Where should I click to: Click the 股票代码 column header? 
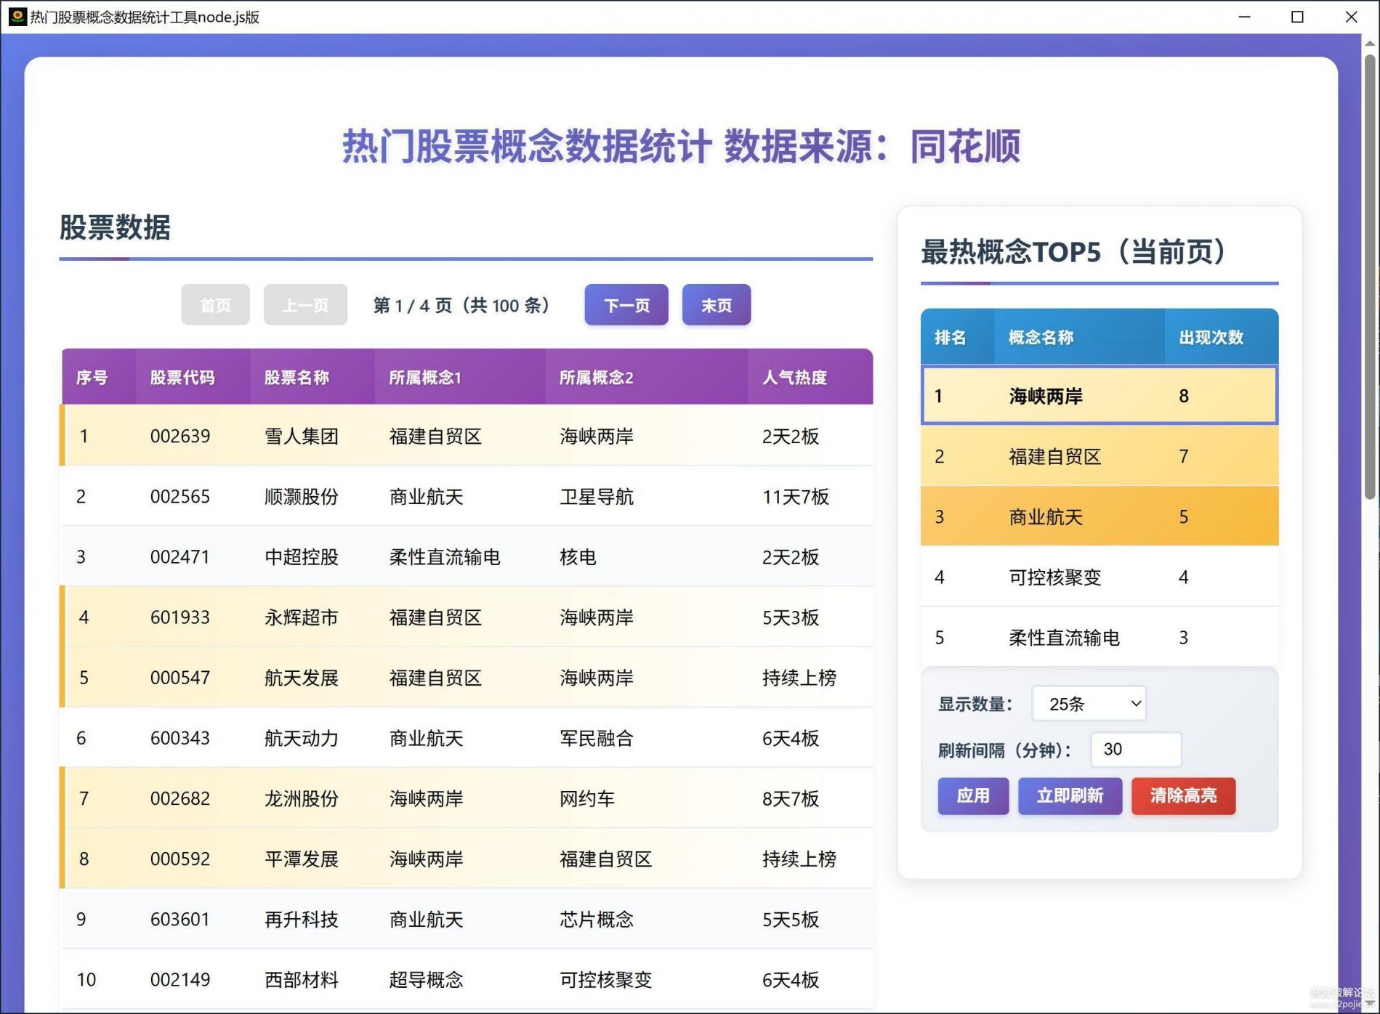coord(182,378)
